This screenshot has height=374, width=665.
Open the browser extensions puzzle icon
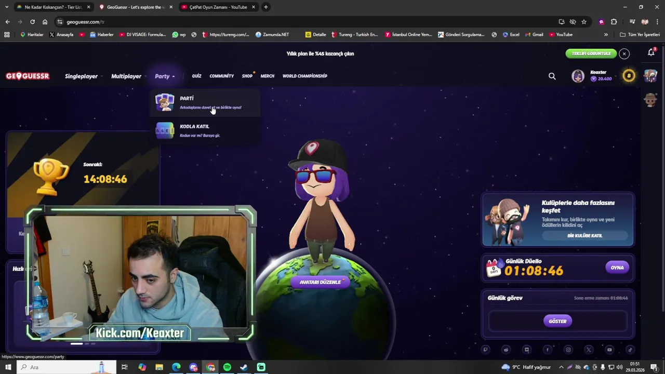[614, 22]
